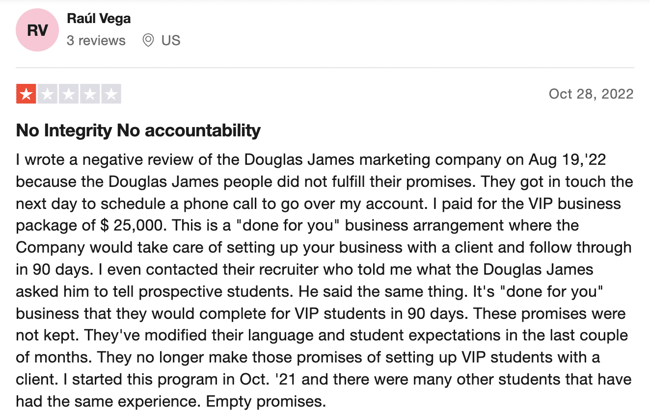Click the third gray rating star
This screenshot has width=650, height=414.
(69, 94)
